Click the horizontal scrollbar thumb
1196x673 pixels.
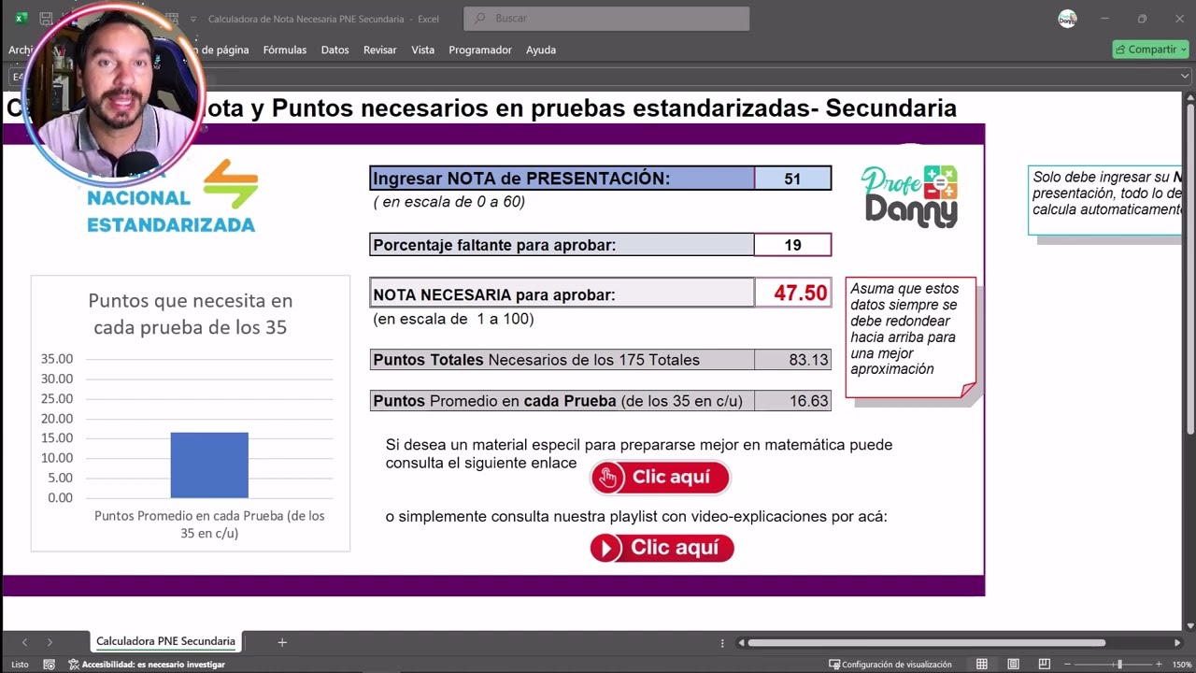click(x=927, y=642)
